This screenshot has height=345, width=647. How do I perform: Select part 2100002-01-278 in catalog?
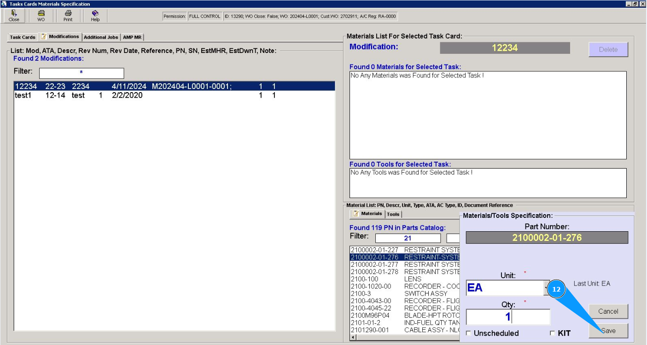(405, 272)
